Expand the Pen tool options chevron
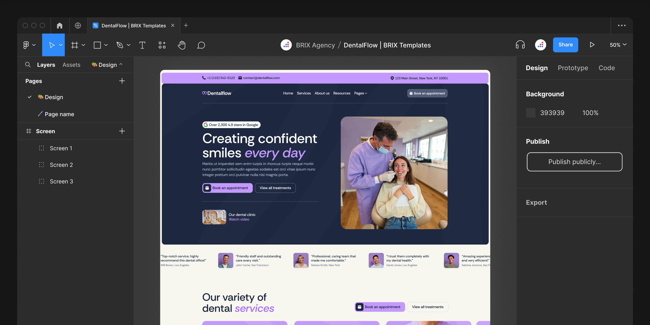 coord(129,45)
